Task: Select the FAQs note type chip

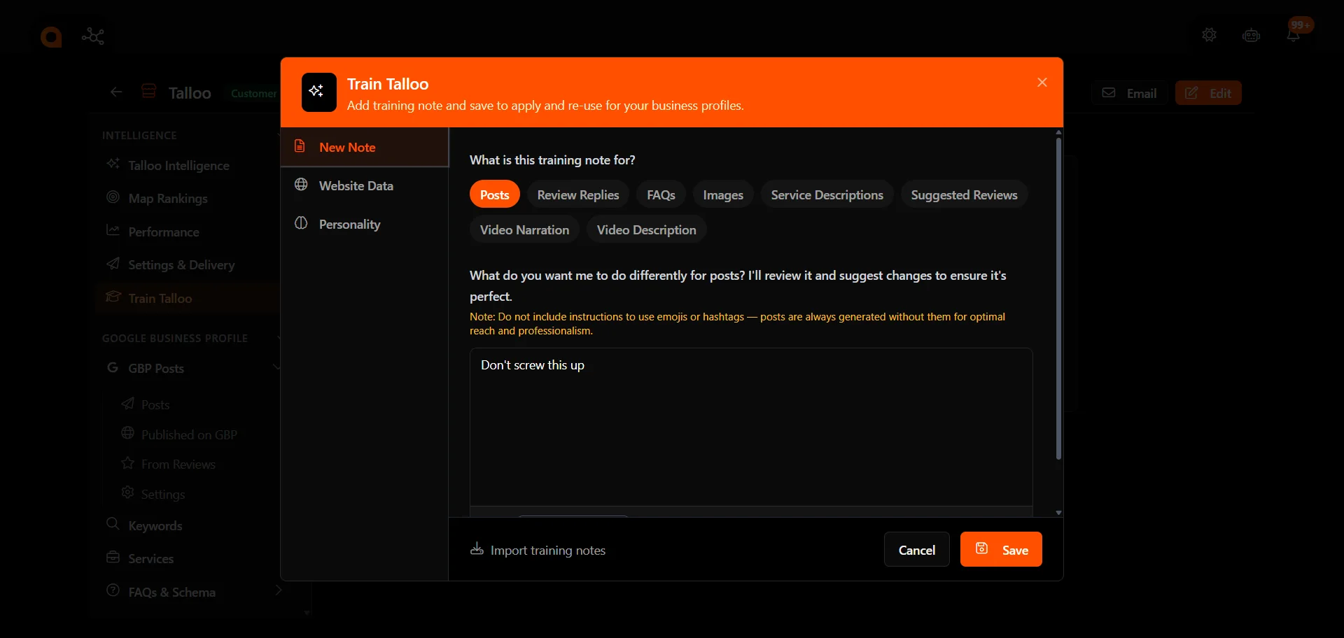Action: pyautogui.click(x=661, y=194)
